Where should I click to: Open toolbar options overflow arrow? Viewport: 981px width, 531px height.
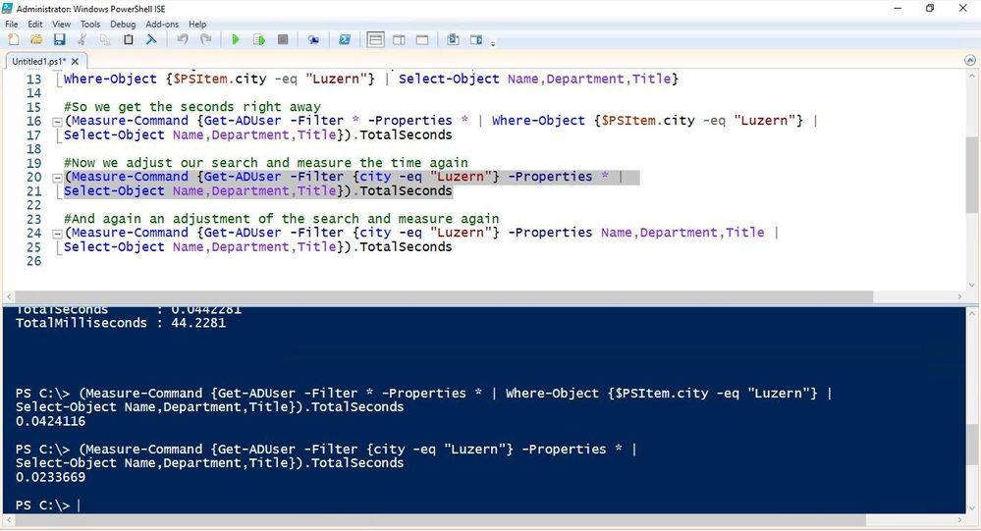pyautogui.click(x=493, y=44)
